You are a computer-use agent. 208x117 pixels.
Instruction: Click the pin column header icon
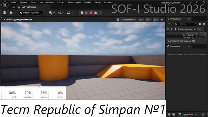point(175,29)
